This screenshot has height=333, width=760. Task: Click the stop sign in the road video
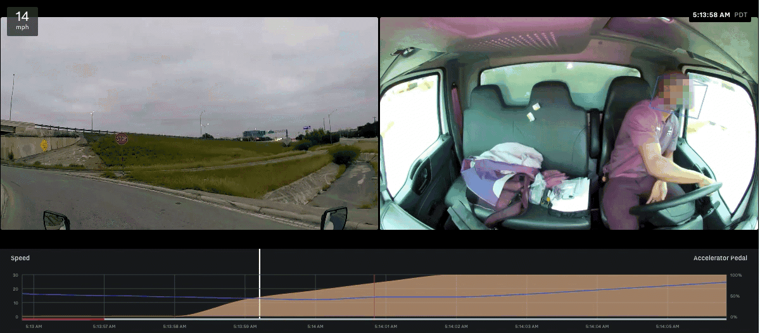(x=122, y=139)
